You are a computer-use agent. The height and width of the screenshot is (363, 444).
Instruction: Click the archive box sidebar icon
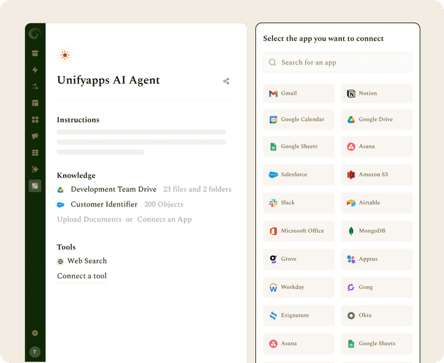pyautogui.click(x=35, y=53)
